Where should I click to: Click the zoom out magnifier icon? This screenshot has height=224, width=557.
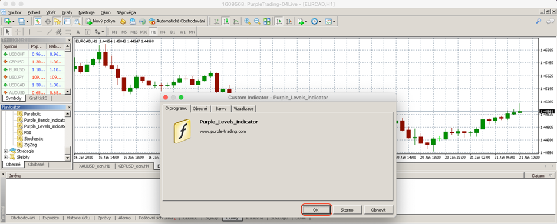click(257, 21)
